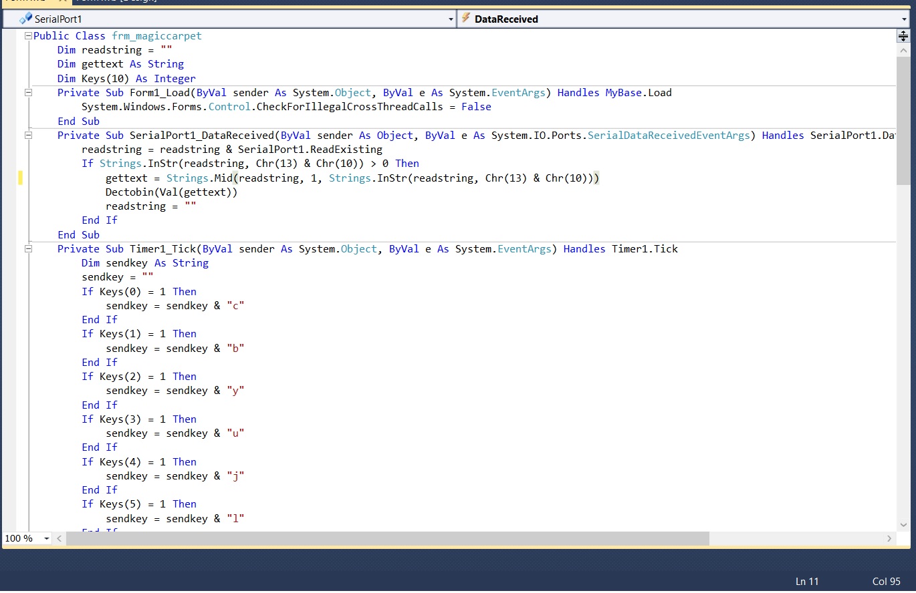The width and height of the screenshot is (916, 593).
Task: Click the sendkey & "c" line
Action: coord(175,306)
